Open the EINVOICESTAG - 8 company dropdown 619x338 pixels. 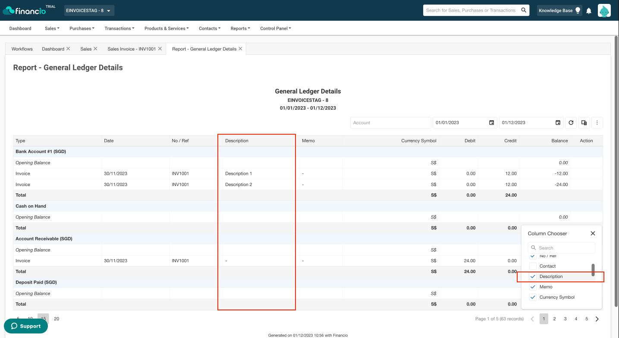tap(89, 10)
